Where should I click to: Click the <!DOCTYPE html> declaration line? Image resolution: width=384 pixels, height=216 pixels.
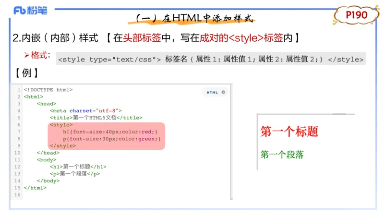(x=48, y=89)
